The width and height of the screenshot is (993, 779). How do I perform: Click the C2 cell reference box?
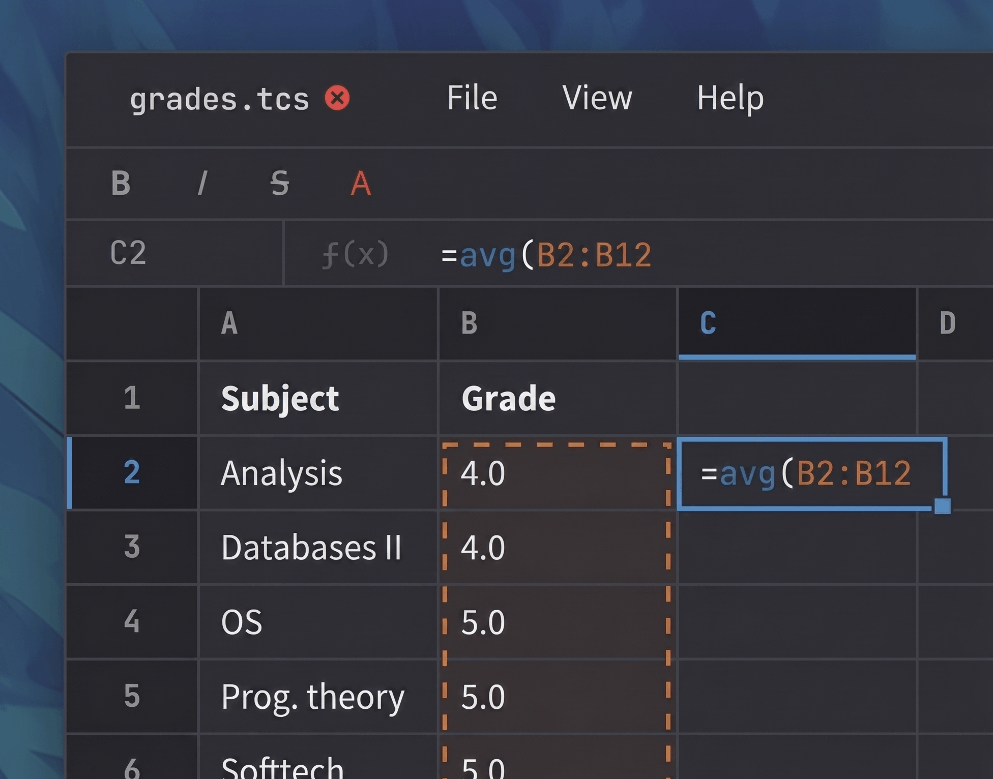click(x=174, y=253)
